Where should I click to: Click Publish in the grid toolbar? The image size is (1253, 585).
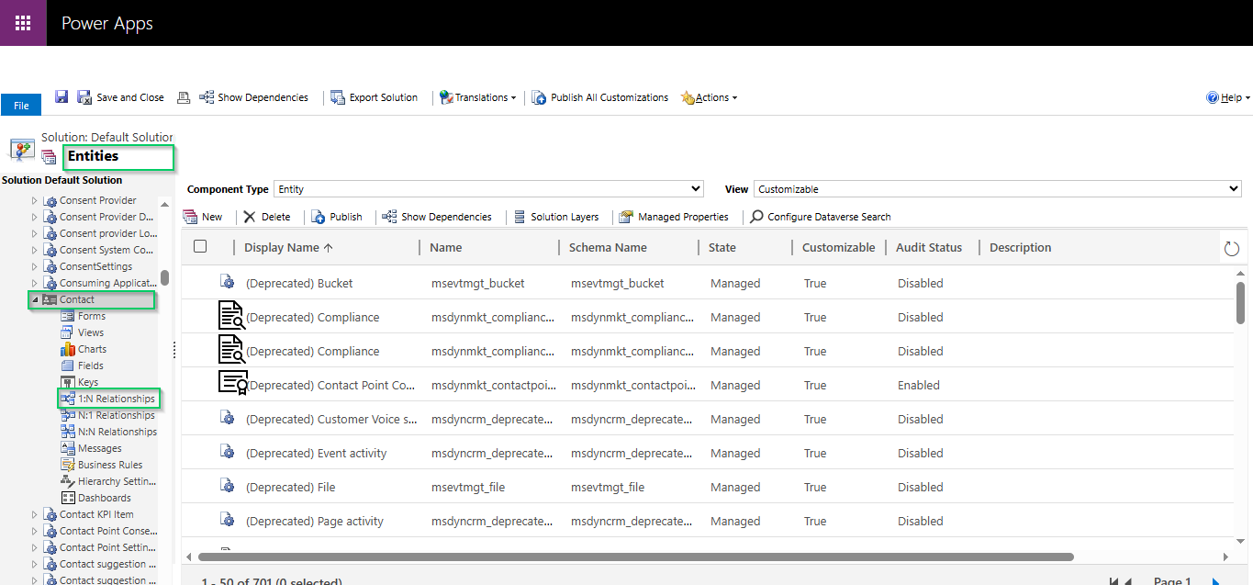click(337, 217)
